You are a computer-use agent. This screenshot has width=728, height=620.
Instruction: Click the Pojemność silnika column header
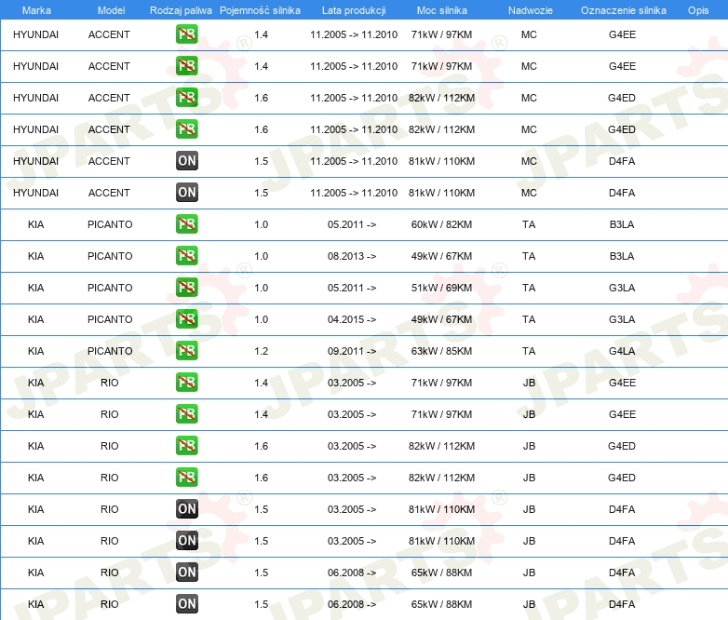coord(260,10)
